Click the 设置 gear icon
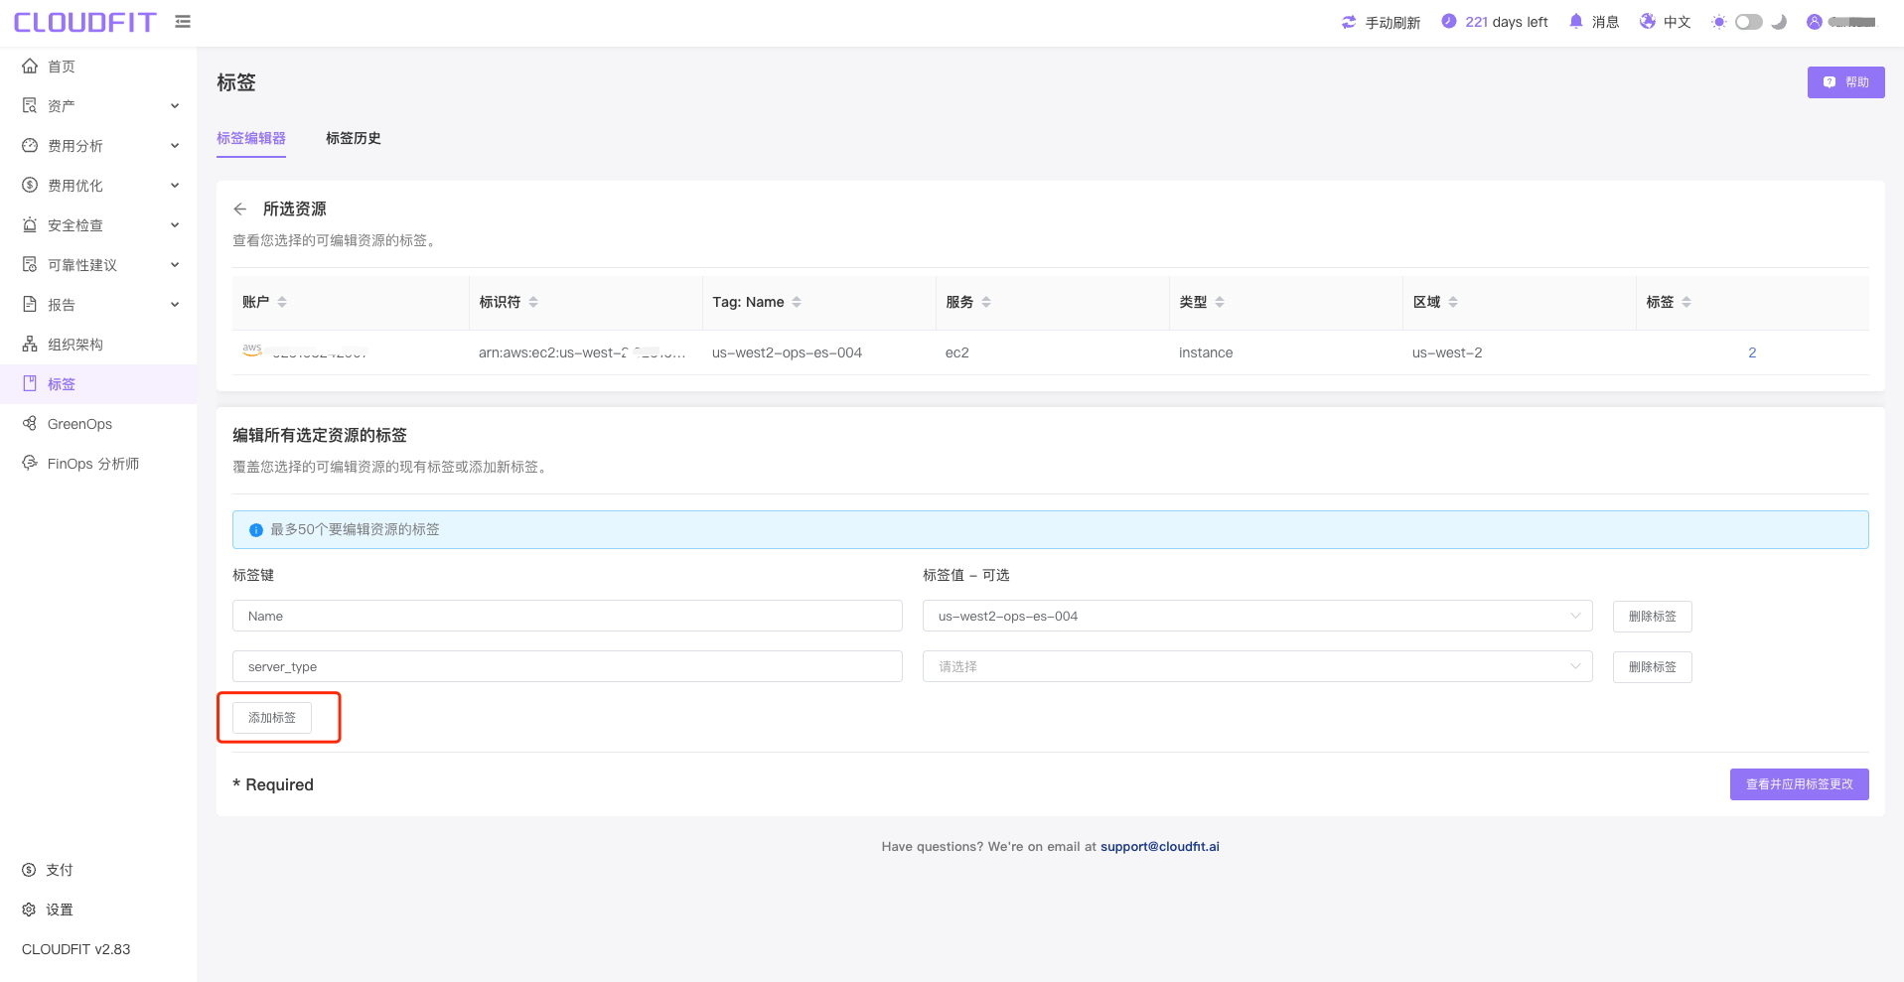The image size is (1904, 982). point(29,910)
